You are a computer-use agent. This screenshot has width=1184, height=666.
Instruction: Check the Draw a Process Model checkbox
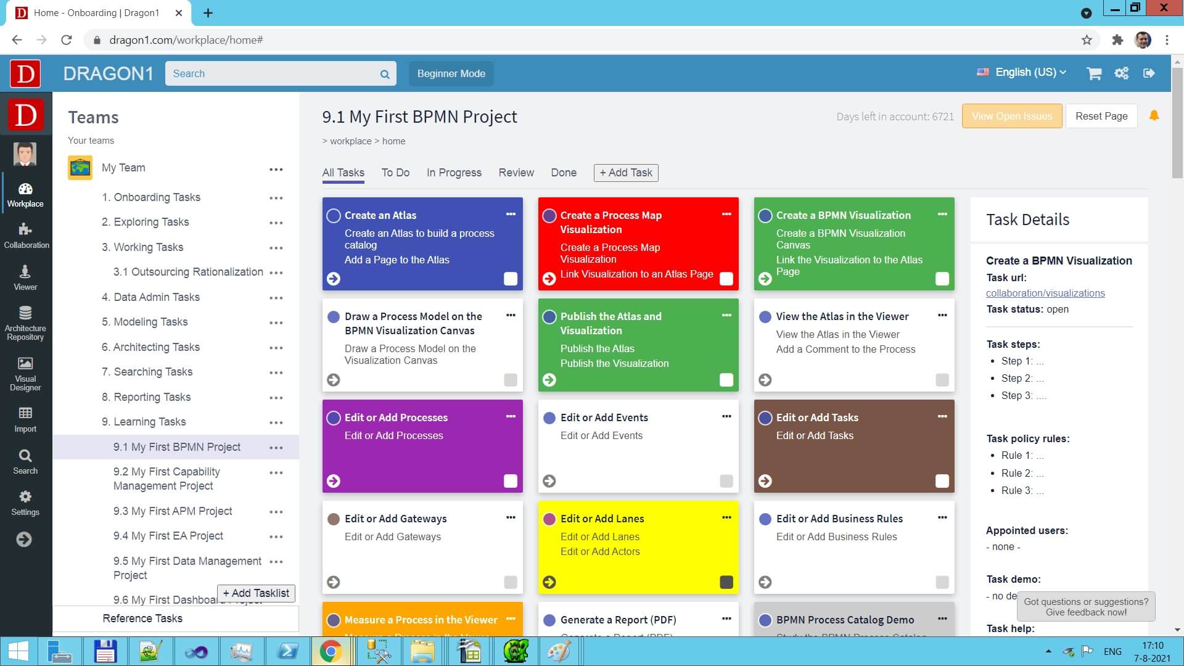pyautogui.click(x=511, y=380)
